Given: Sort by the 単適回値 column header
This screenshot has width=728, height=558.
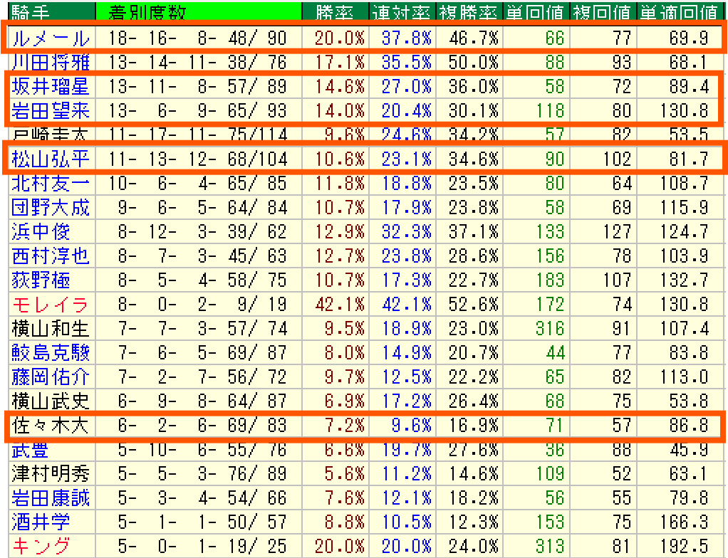Looking at the screenshot, I should [679, 12].
